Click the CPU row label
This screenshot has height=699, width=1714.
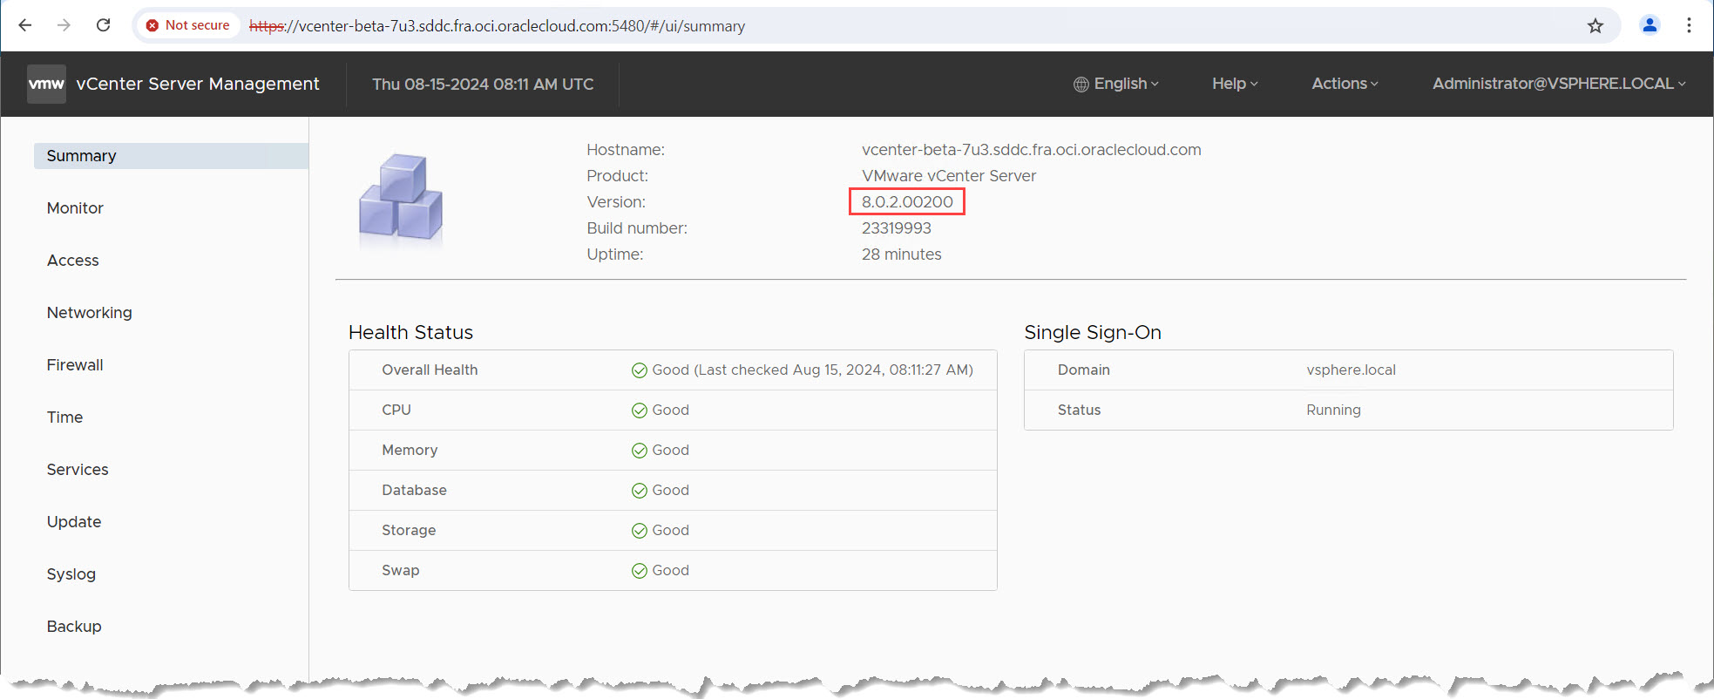point(396,411)
